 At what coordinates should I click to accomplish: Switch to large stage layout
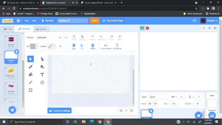point(209,28)
